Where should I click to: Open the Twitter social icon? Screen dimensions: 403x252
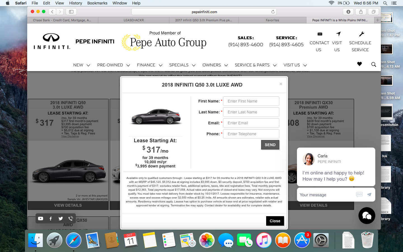pyautogui.click(x=61, y=218)
